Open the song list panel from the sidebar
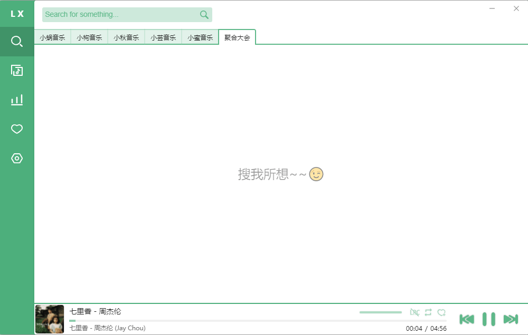This screenshot has height=335, width=528. 16,70
